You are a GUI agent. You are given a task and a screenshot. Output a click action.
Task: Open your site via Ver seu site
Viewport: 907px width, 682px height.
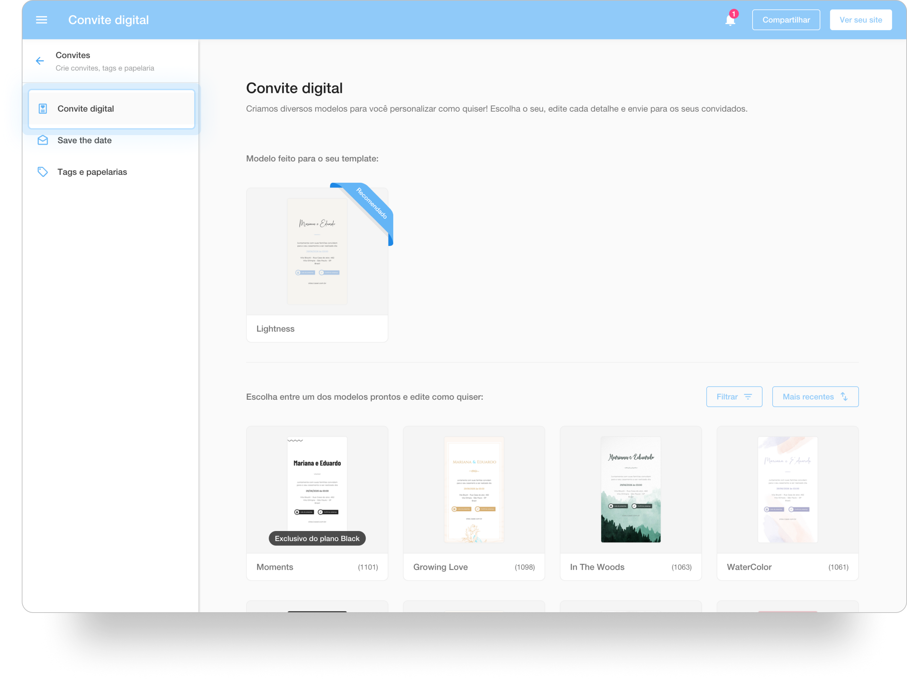point(860,19)
